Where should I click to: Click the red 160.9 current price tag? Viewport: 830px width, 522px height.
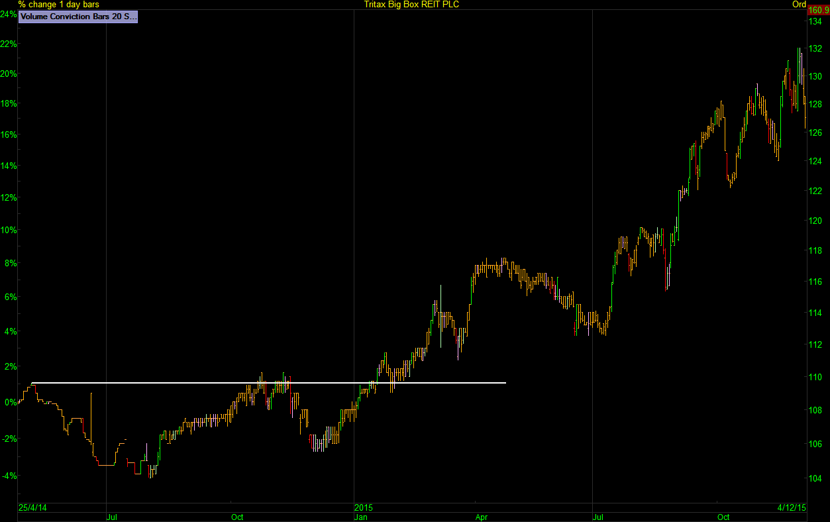tap(817, 9)
